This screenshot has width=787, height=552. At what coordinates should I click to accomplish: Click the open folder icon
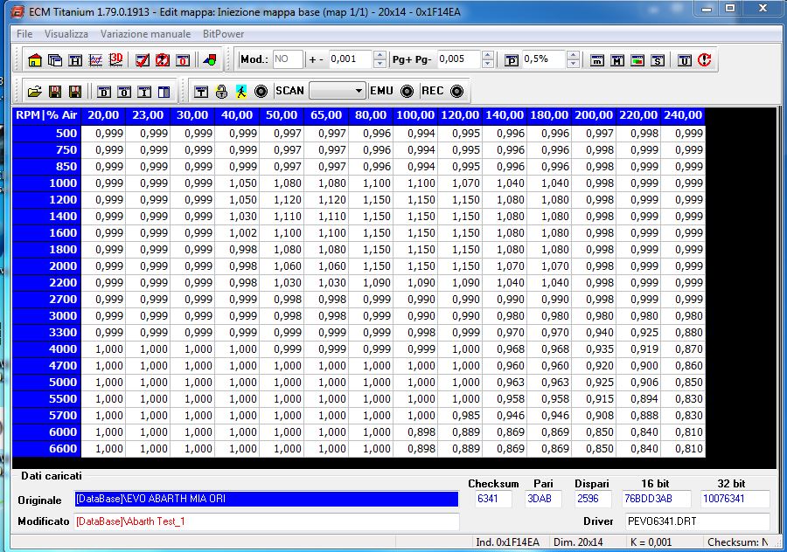35,91
